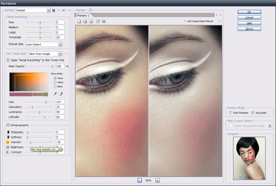Image resolution: width=276 pixels, height=186 pixels.
Task: Click the Latitude slider
Action: click(40, 117)
